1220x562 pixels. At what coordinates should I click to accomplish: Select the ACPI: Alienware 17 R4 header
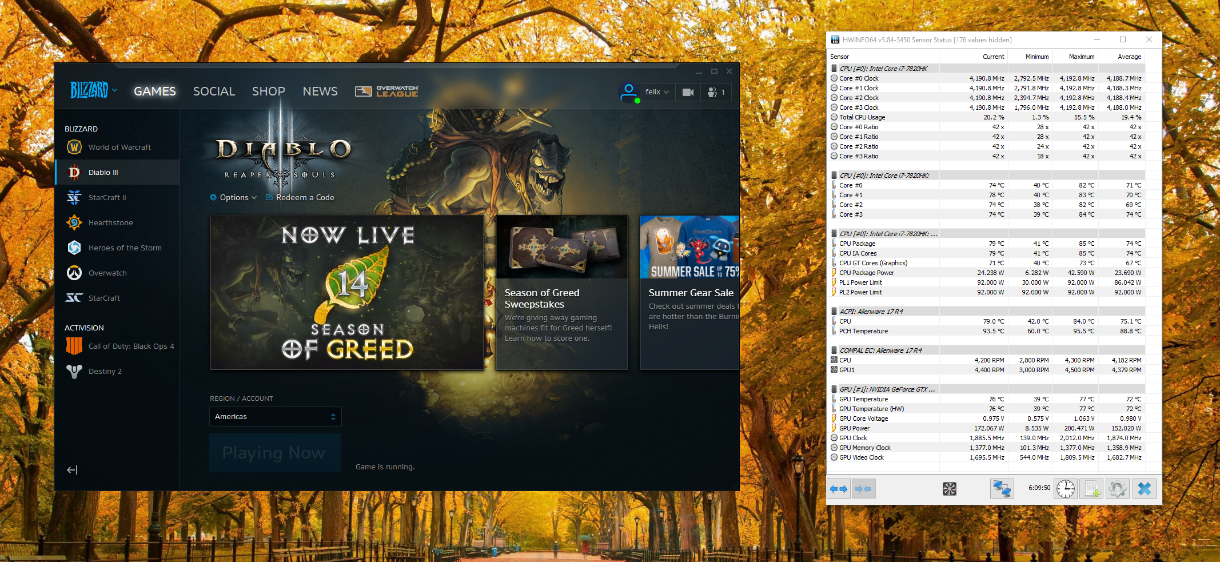coord(986,312)
